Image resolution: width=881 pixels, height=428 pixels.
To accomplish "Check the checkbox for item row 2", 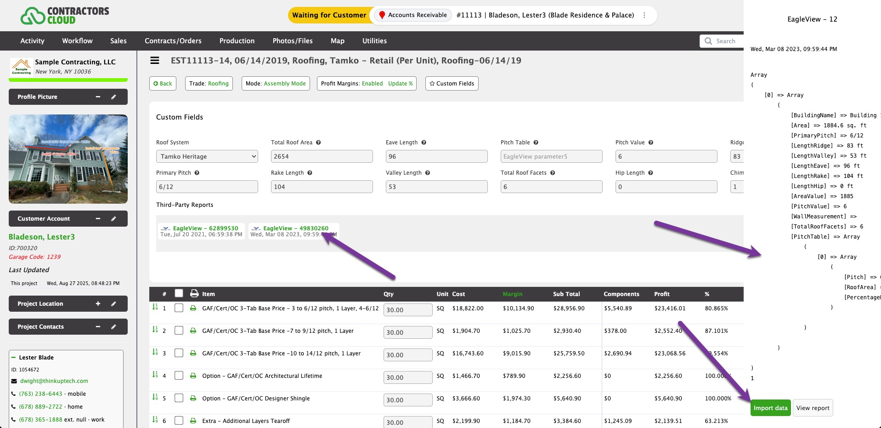I will [179, 331].
